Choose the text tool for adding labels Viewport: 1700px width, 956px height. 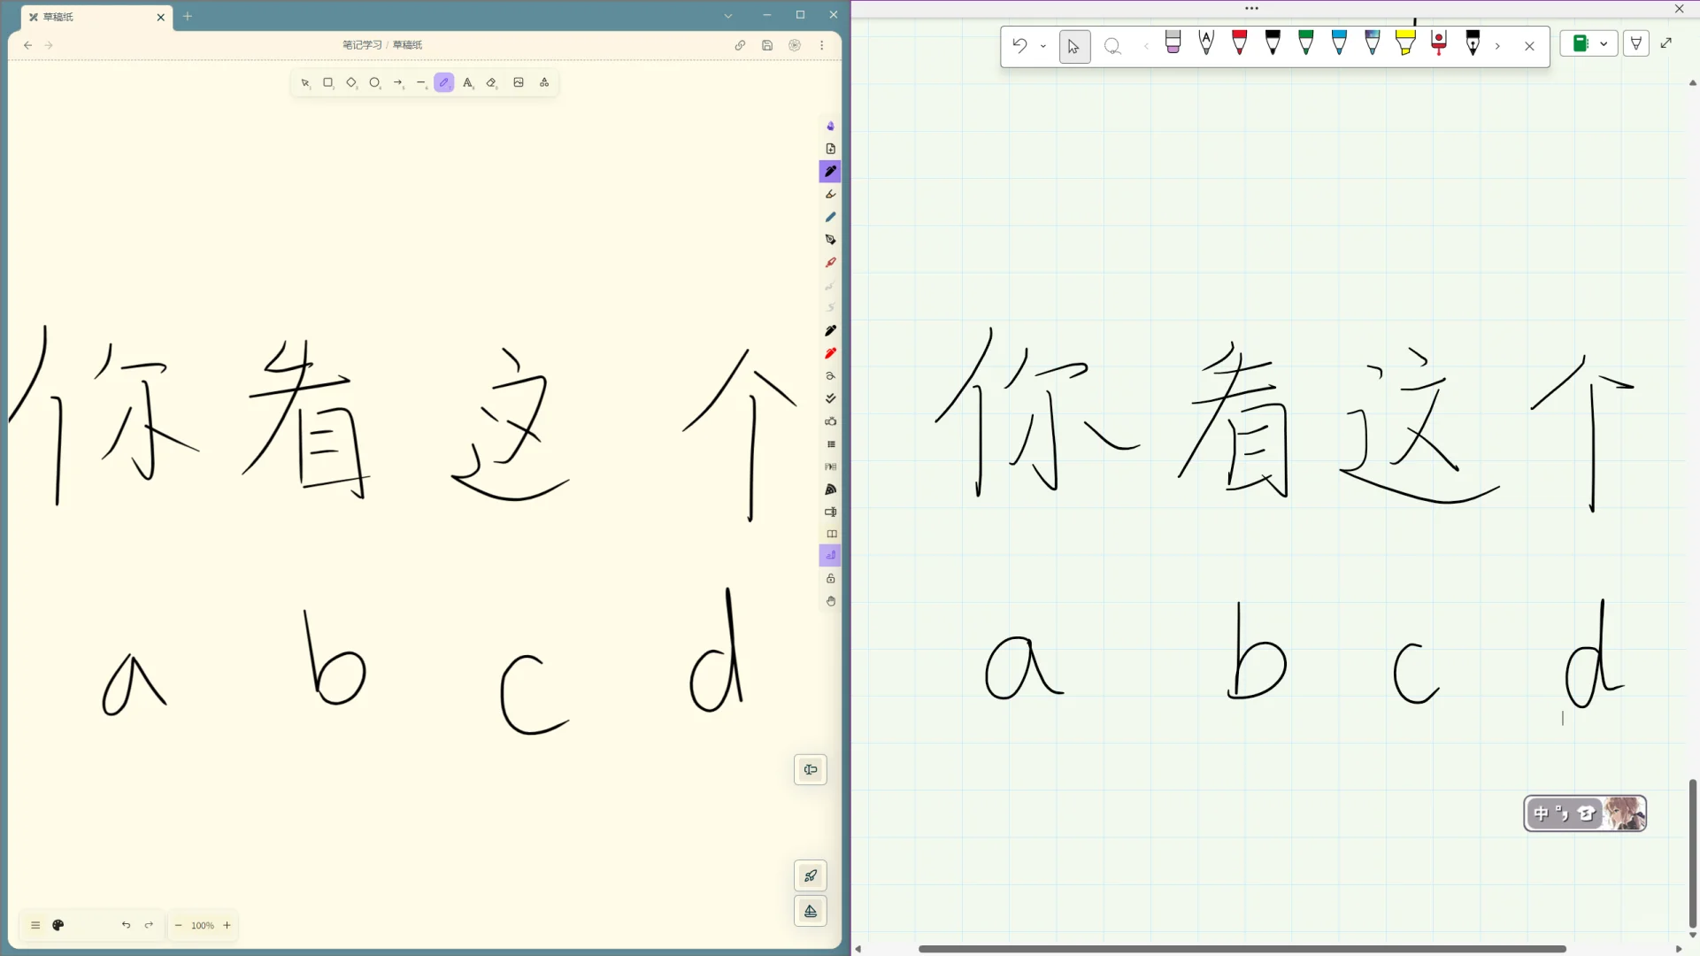468,82
